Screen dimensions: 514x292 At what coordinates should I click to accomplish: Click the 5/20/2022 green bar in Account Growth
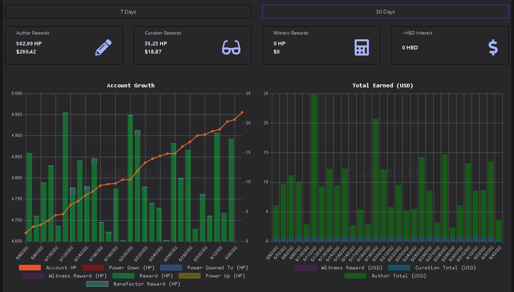click(x=130, y=178)
